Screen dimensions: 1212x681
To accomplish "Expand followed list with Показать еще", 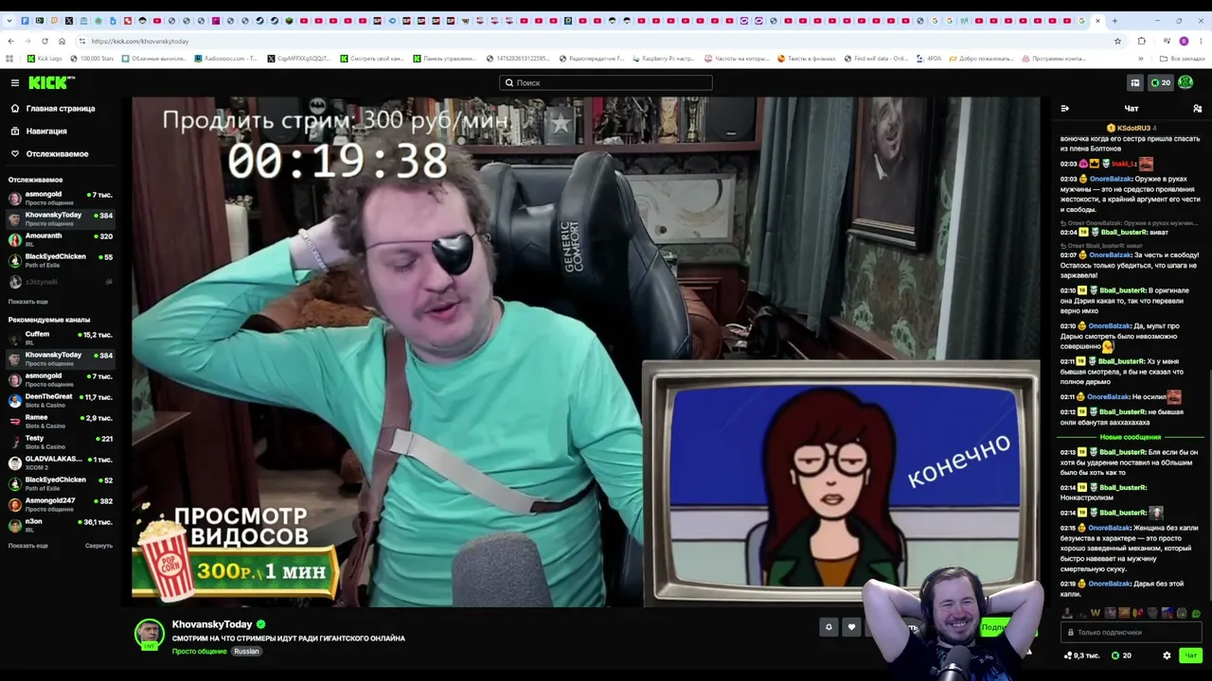I will click(x=28, y=302).
